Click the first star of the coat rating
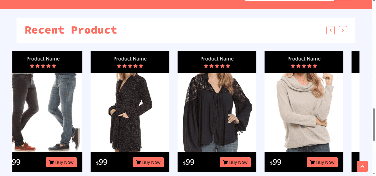The height and width of the screenshot is (176, 376). click(119, 66)
